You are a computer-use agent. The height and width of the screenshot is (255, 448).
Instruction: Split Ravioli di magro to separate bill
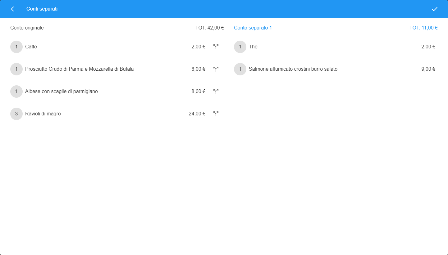tap(216, 114)
